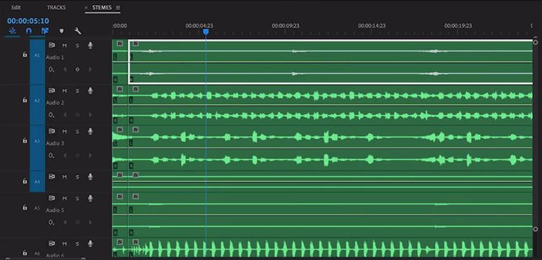Toggle track lock on Audio 6
Viewport: 542px width, 260px height.
[25, 253]
